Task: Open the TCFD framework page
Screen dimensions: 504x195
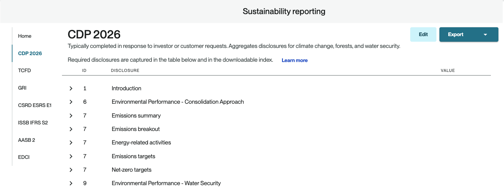Action: (x=24, y=71)
